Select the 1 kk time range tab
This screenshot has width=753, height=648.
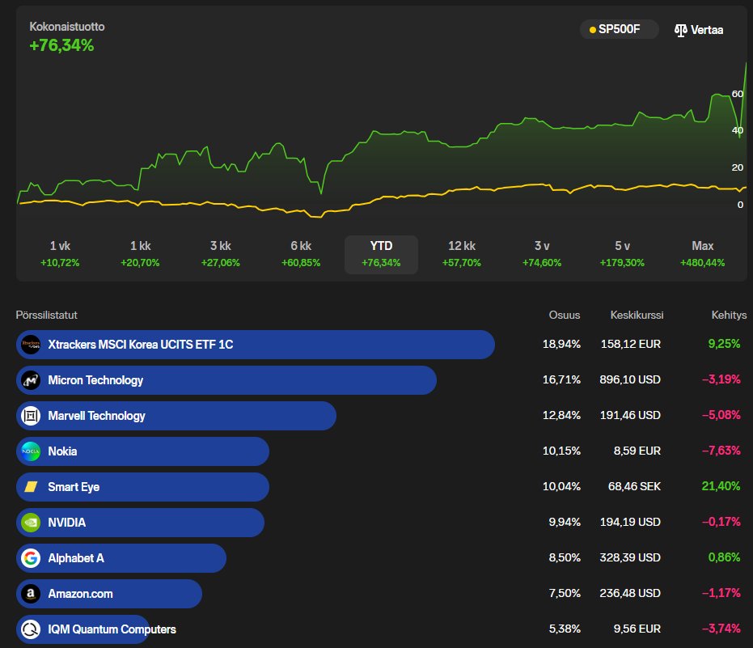[x=140, y=254]
